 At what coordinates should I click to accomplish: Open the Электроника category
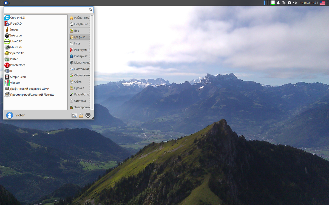pos(80,107)
